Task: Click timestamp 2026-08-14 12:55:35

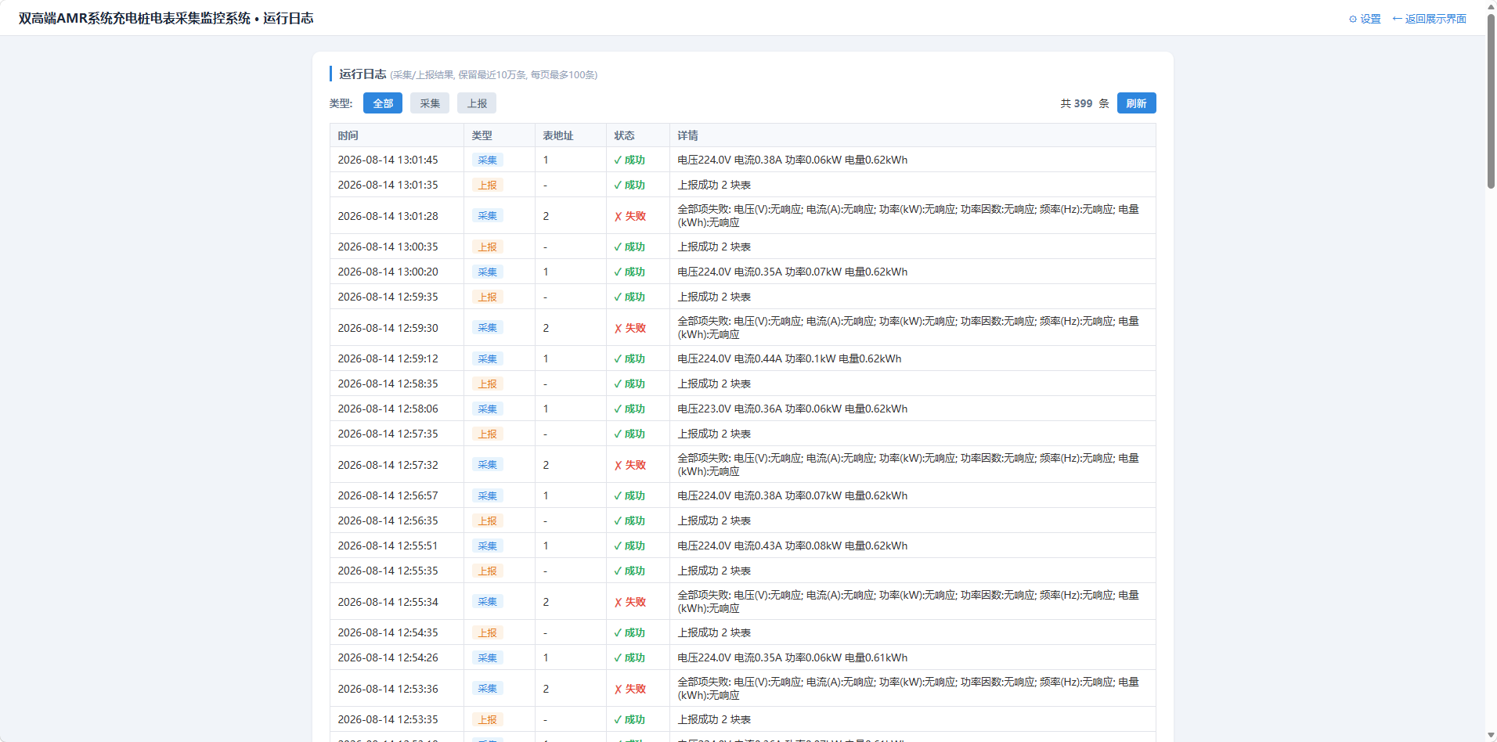Action: [x=388, y=571]
